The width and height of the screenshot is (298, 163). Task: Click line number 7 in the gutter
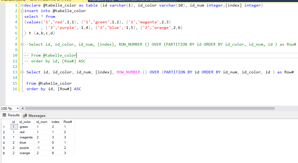tap(16, 39)
